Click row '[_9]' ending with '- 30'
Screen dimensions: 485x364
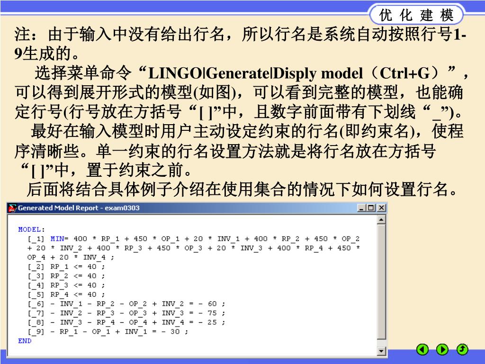tap(108, 332)
